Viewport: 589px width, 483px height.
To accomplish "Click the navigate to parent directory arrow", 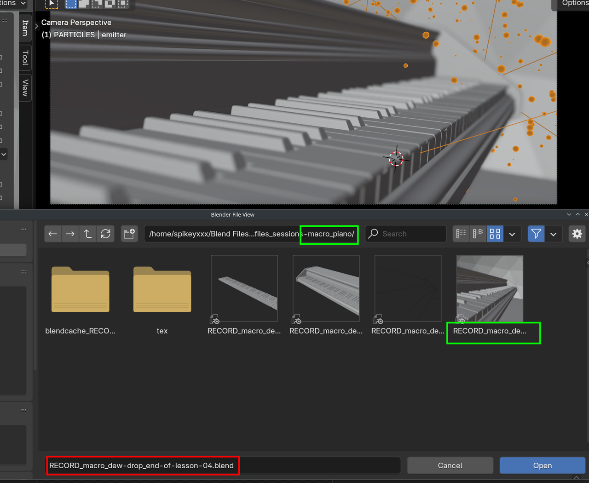I will pyautogui.click(x=87, y=234).
